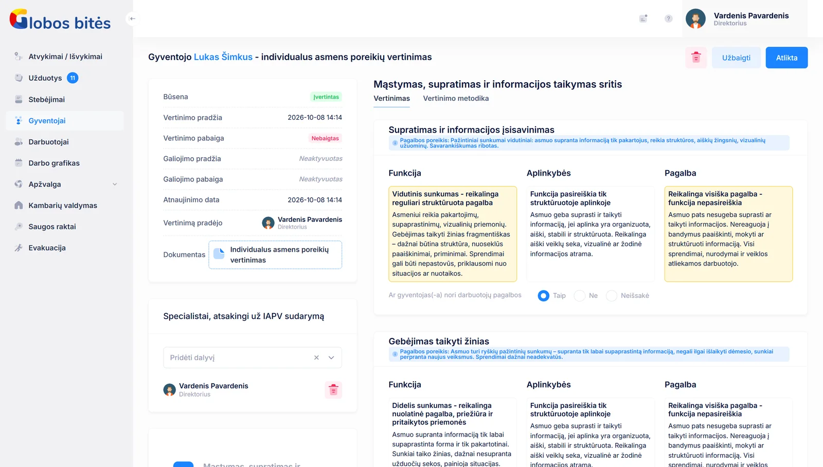
Task: Select first section's Reikalinga visiška pagalba card
Action: [728, 234]
